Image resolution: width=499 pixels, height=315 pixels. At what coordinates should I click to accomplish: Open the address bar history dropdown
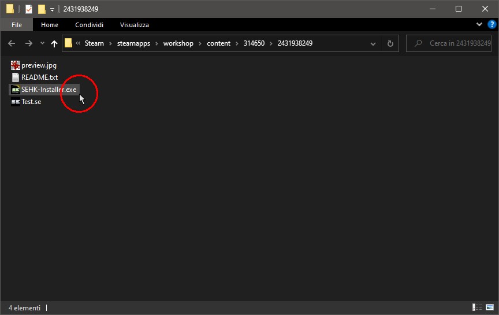(x=374, y=43)
